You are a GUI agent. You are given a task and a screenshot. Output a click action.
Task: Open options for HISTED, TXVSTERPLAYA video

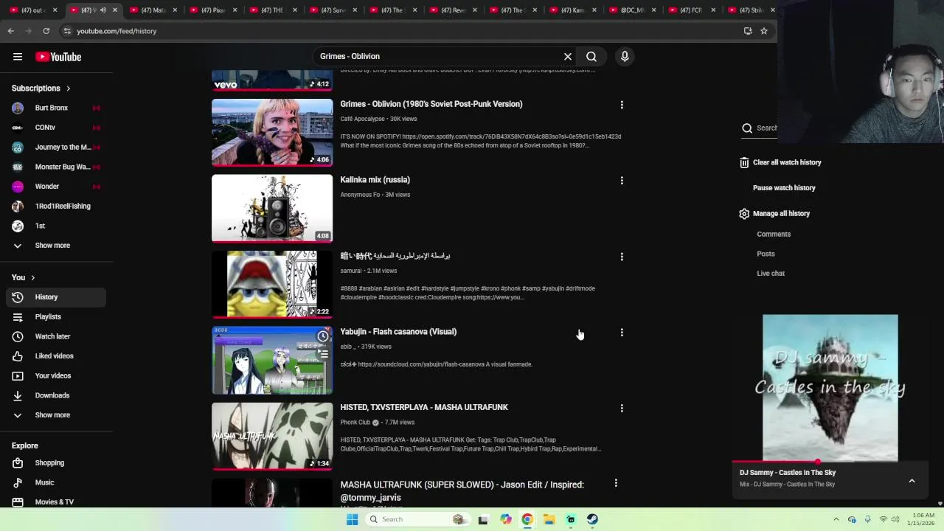(x=622, y=408)
